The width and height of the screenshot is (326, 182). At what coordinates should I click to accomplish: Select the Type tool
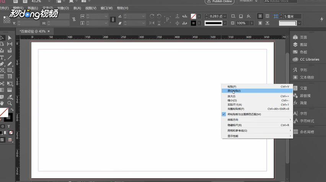[2, 58]
